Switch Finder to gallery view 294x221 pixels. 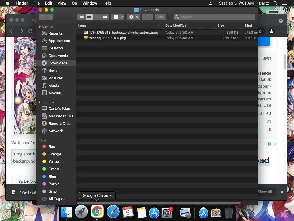pyautogui.click(x=105, y=17)
